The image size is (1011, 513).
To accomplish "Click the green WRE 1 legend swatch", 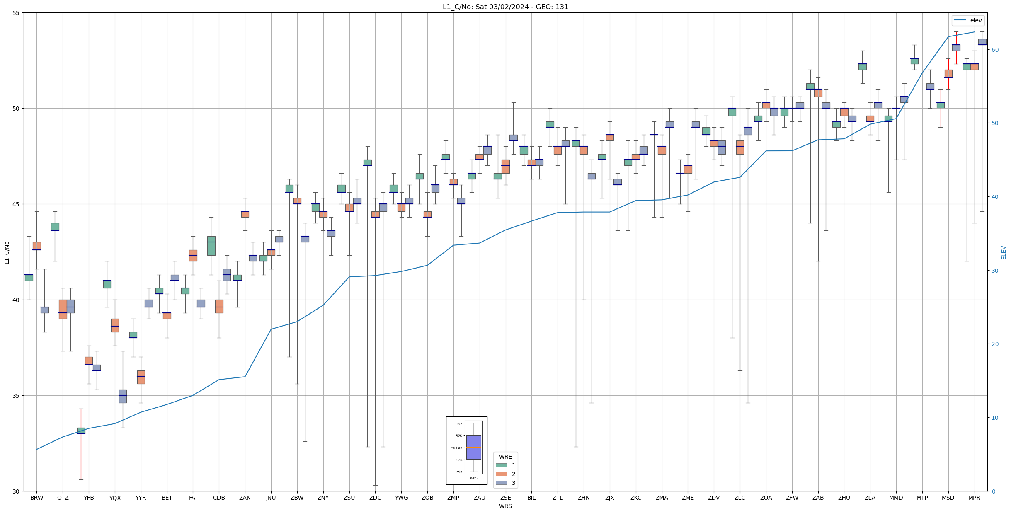I will pyautogui.click(x=501, y=465).
